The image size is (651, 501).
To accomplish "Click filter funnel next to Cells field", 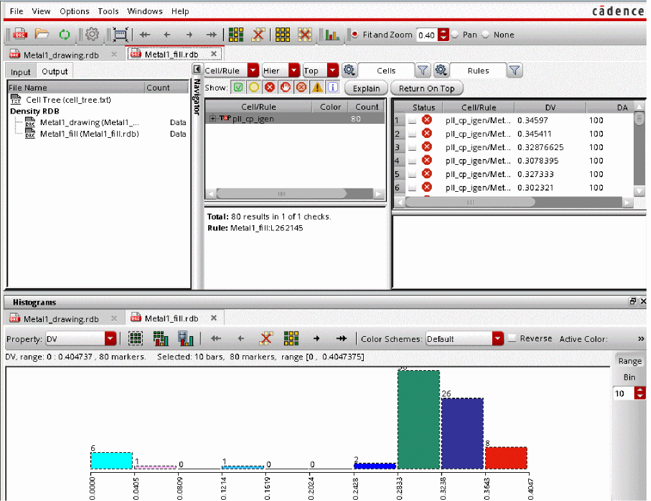I will tap(423, 71).
